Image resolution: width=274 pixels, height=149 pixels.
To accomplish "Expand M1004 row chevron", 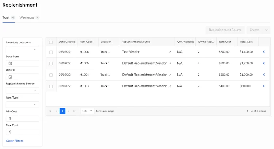I will click(x=264, y=74).
